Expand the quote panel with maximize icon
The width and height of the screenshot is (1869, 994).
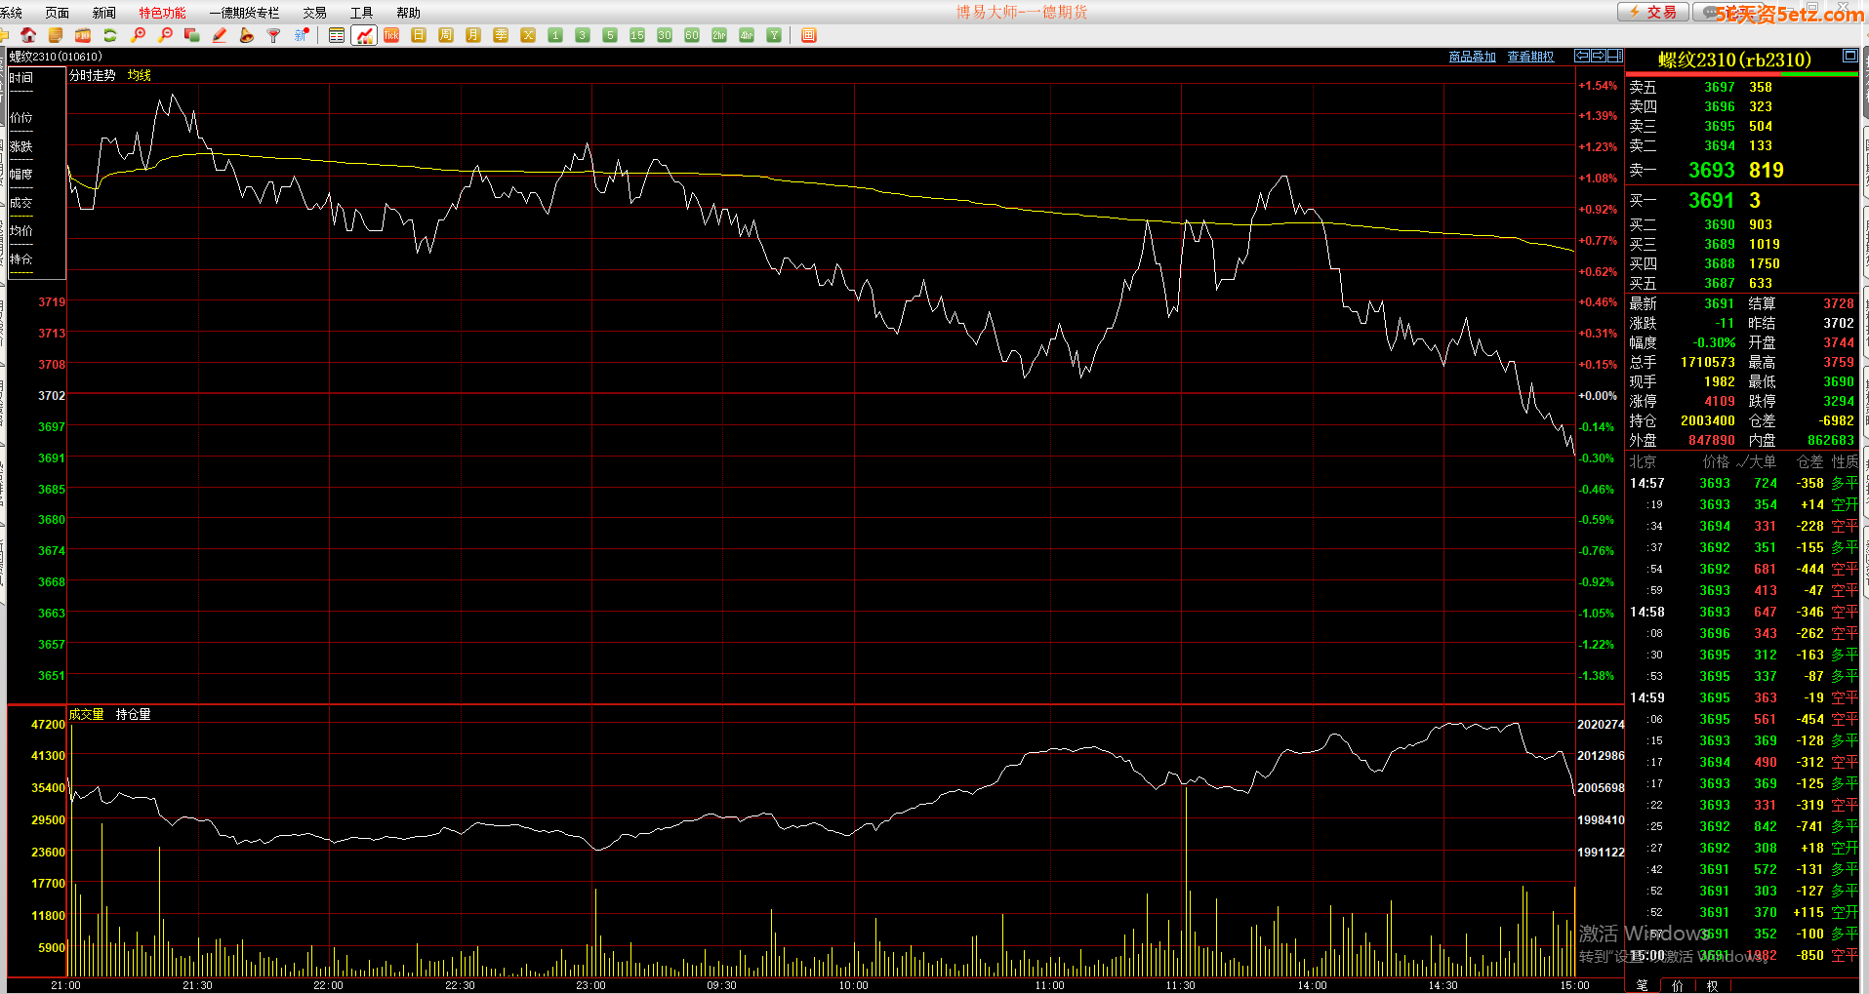point(1849,56)
